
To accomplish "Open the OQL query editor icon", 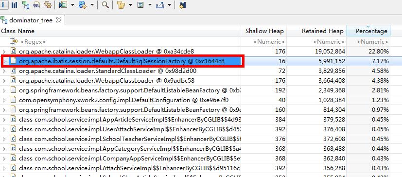I will [x=36, y=4].
